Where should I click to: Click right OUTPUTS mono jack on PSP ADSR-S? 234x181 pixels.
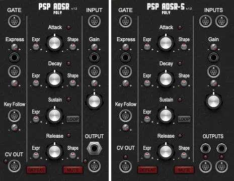pyautogui.click(x=221, y=148)
